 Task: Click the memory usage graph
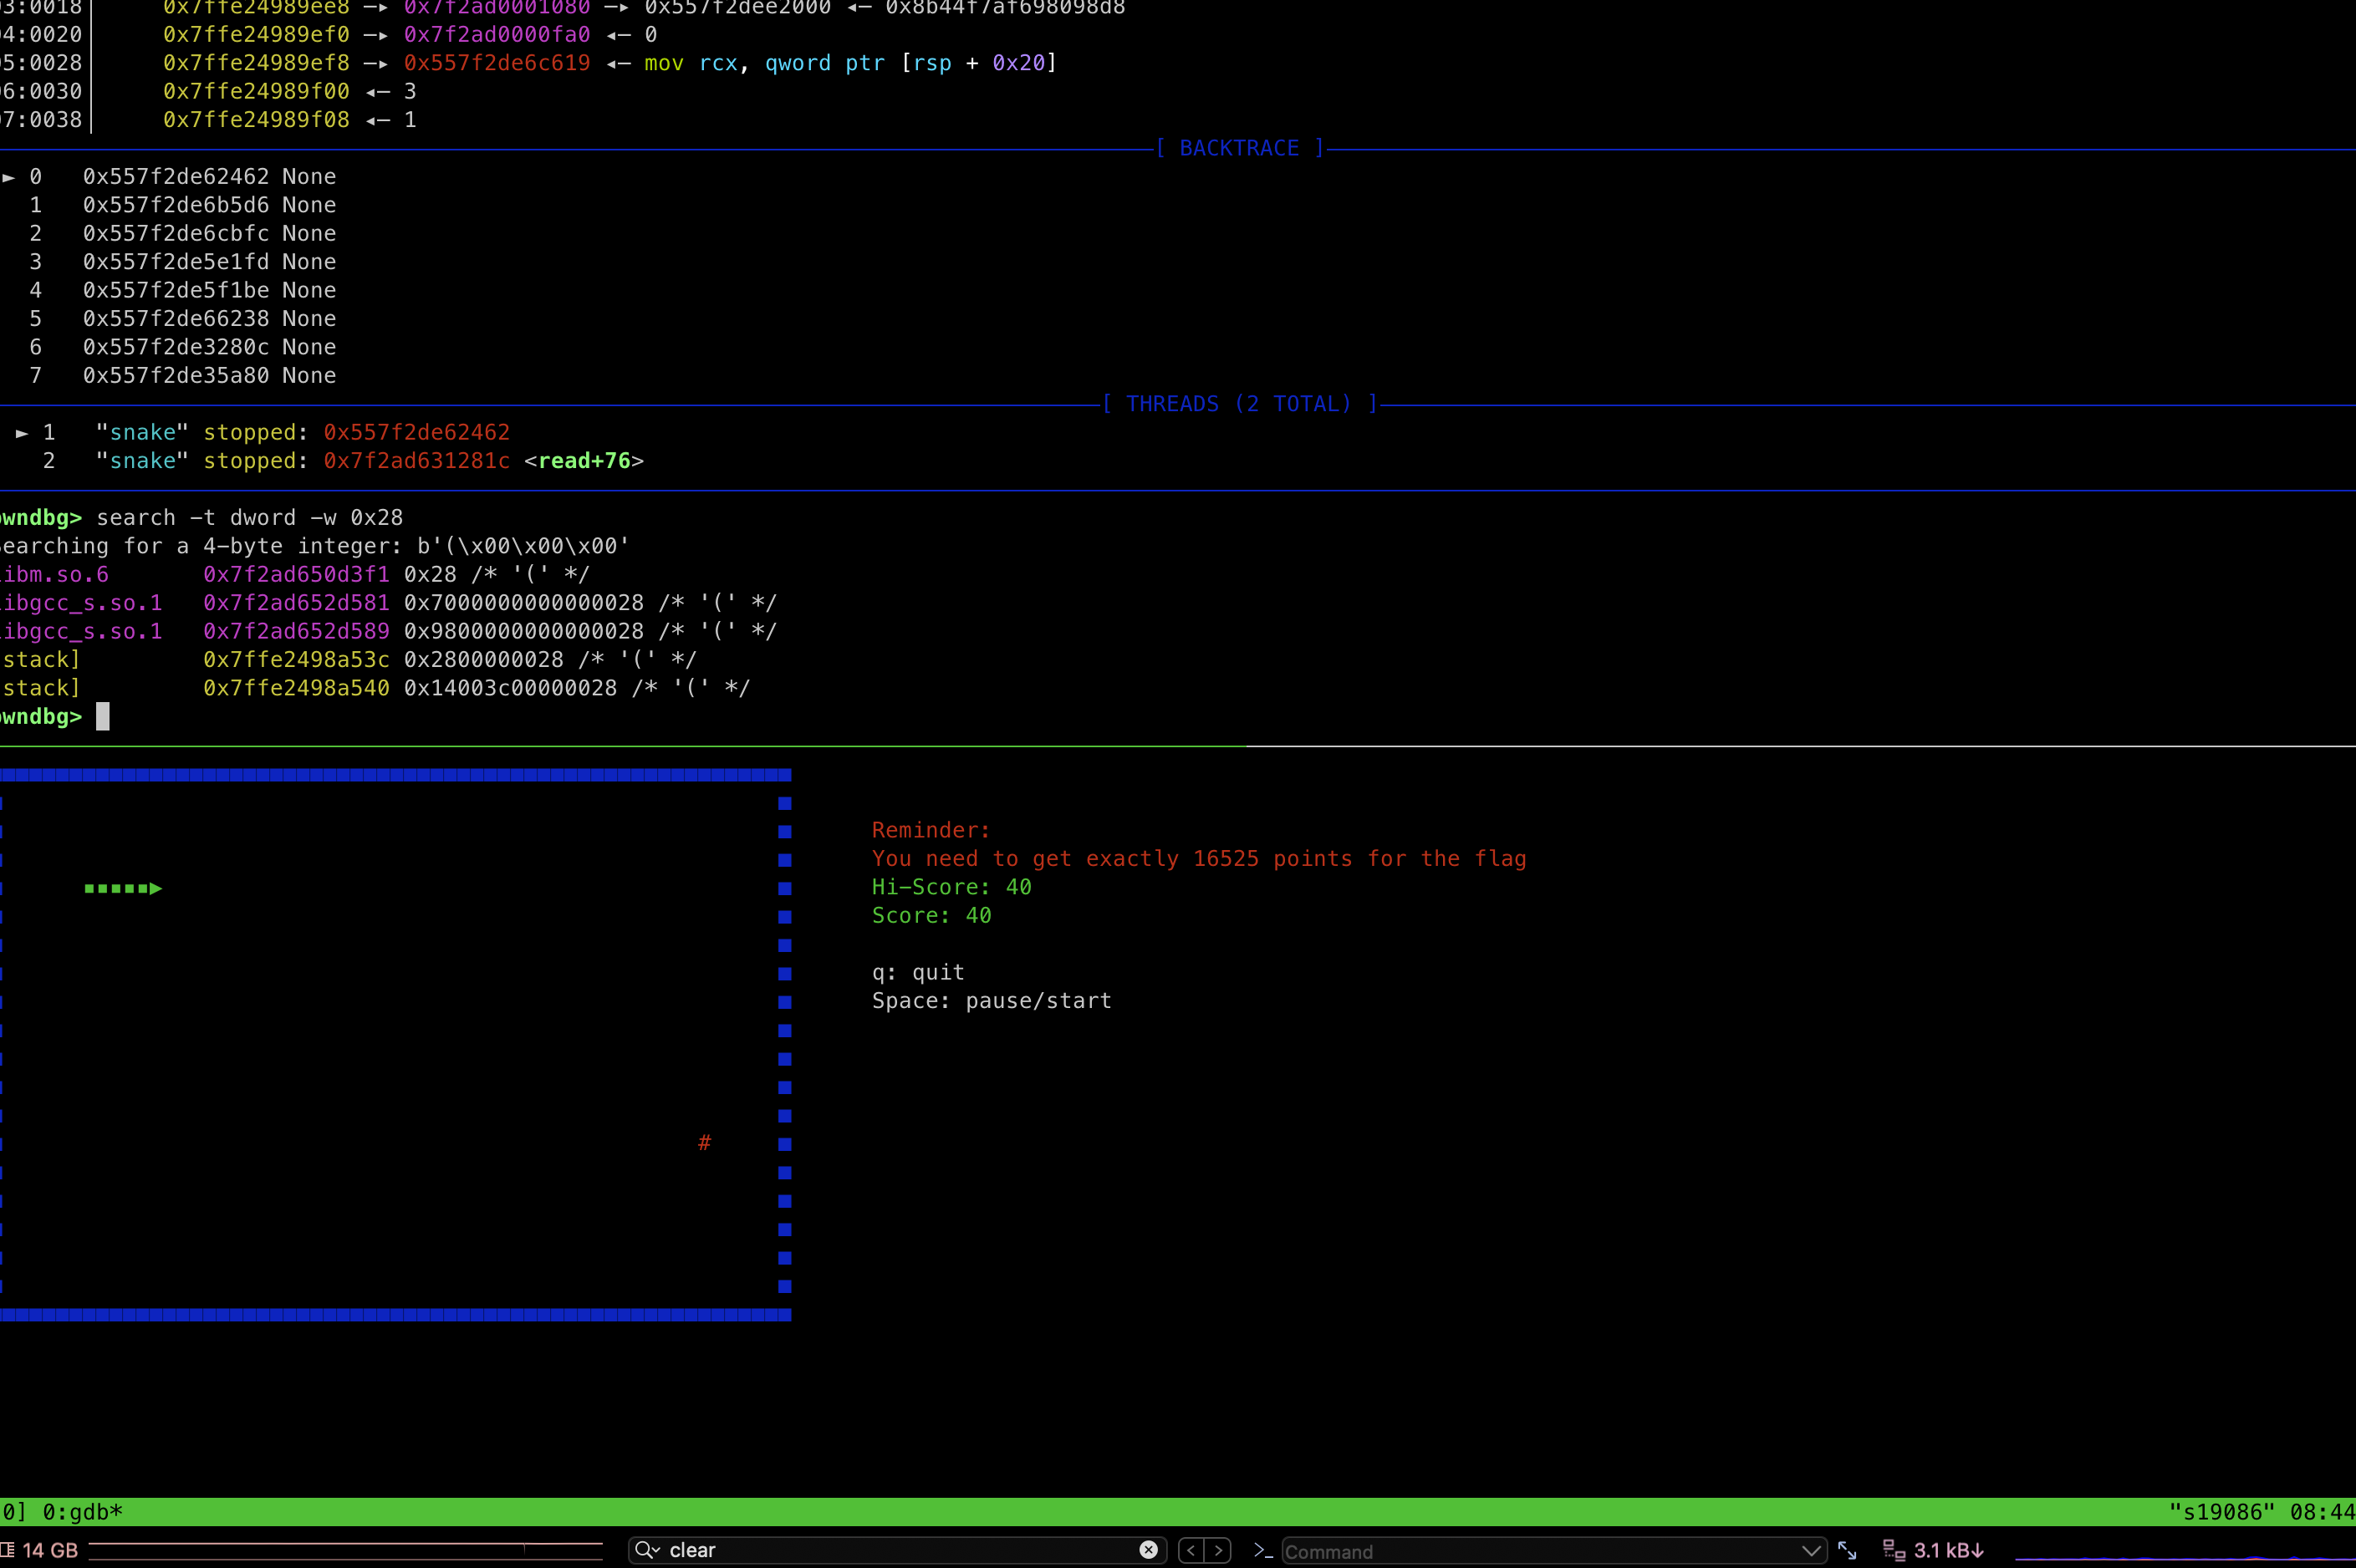click(345, 1550)
